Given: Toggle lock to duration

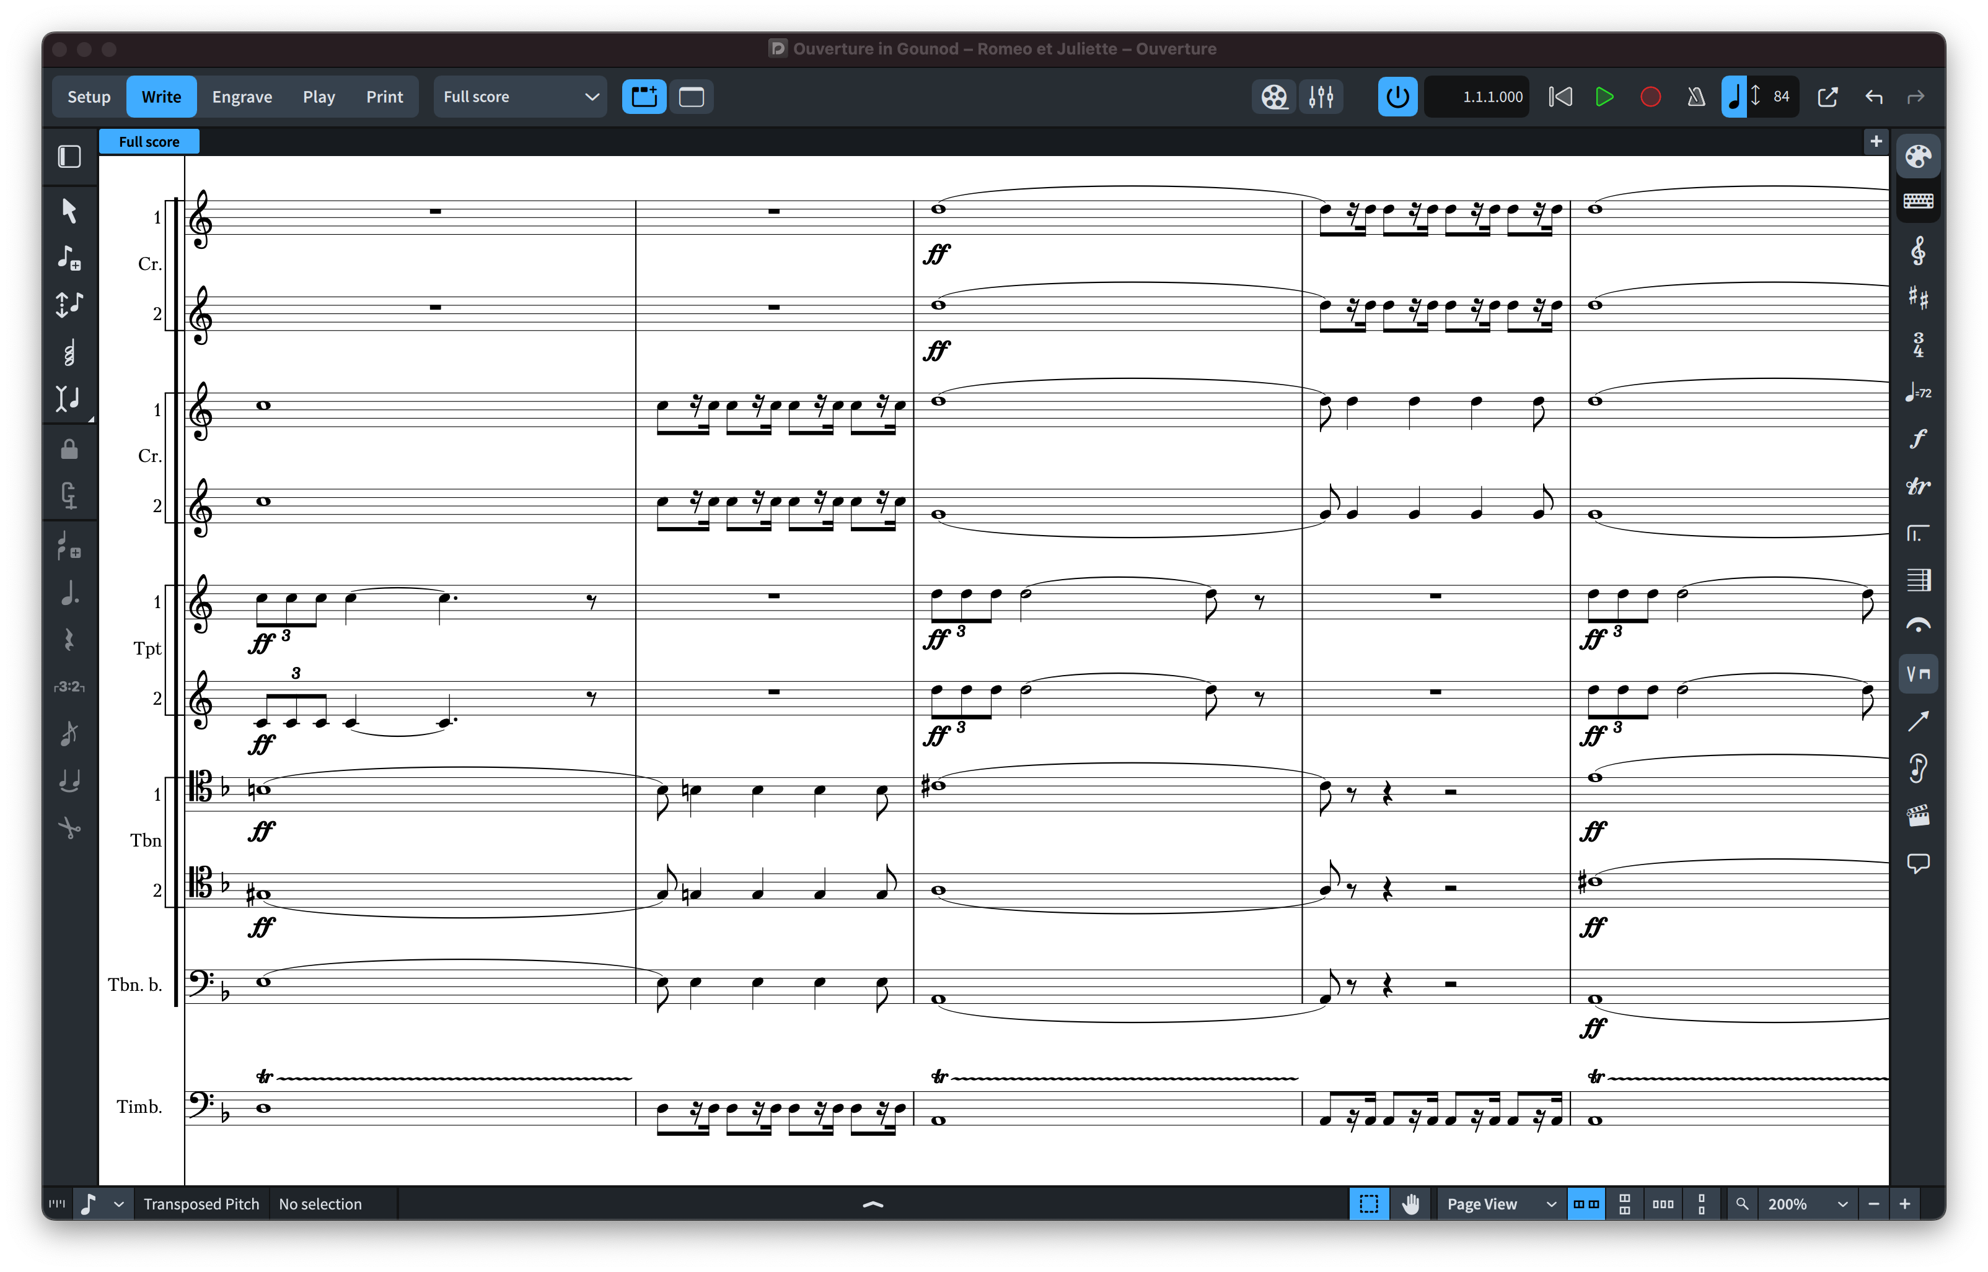Looking at the screenshot, I should (69, 450).
